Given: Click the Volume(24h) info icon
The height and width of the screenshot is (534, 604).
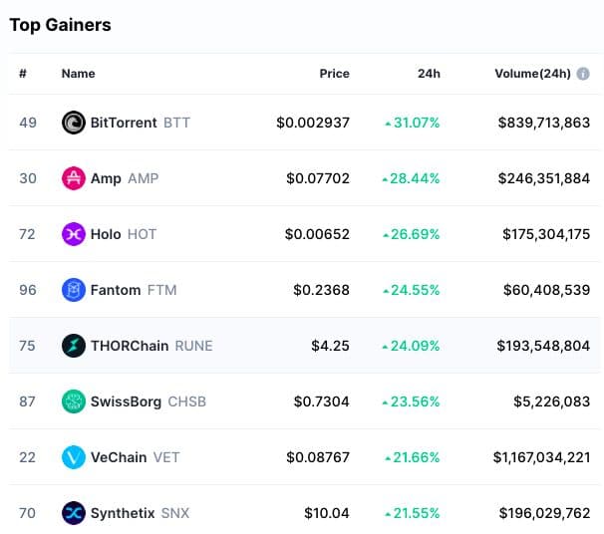Looking at the screenshot, I should pos(583,74).
